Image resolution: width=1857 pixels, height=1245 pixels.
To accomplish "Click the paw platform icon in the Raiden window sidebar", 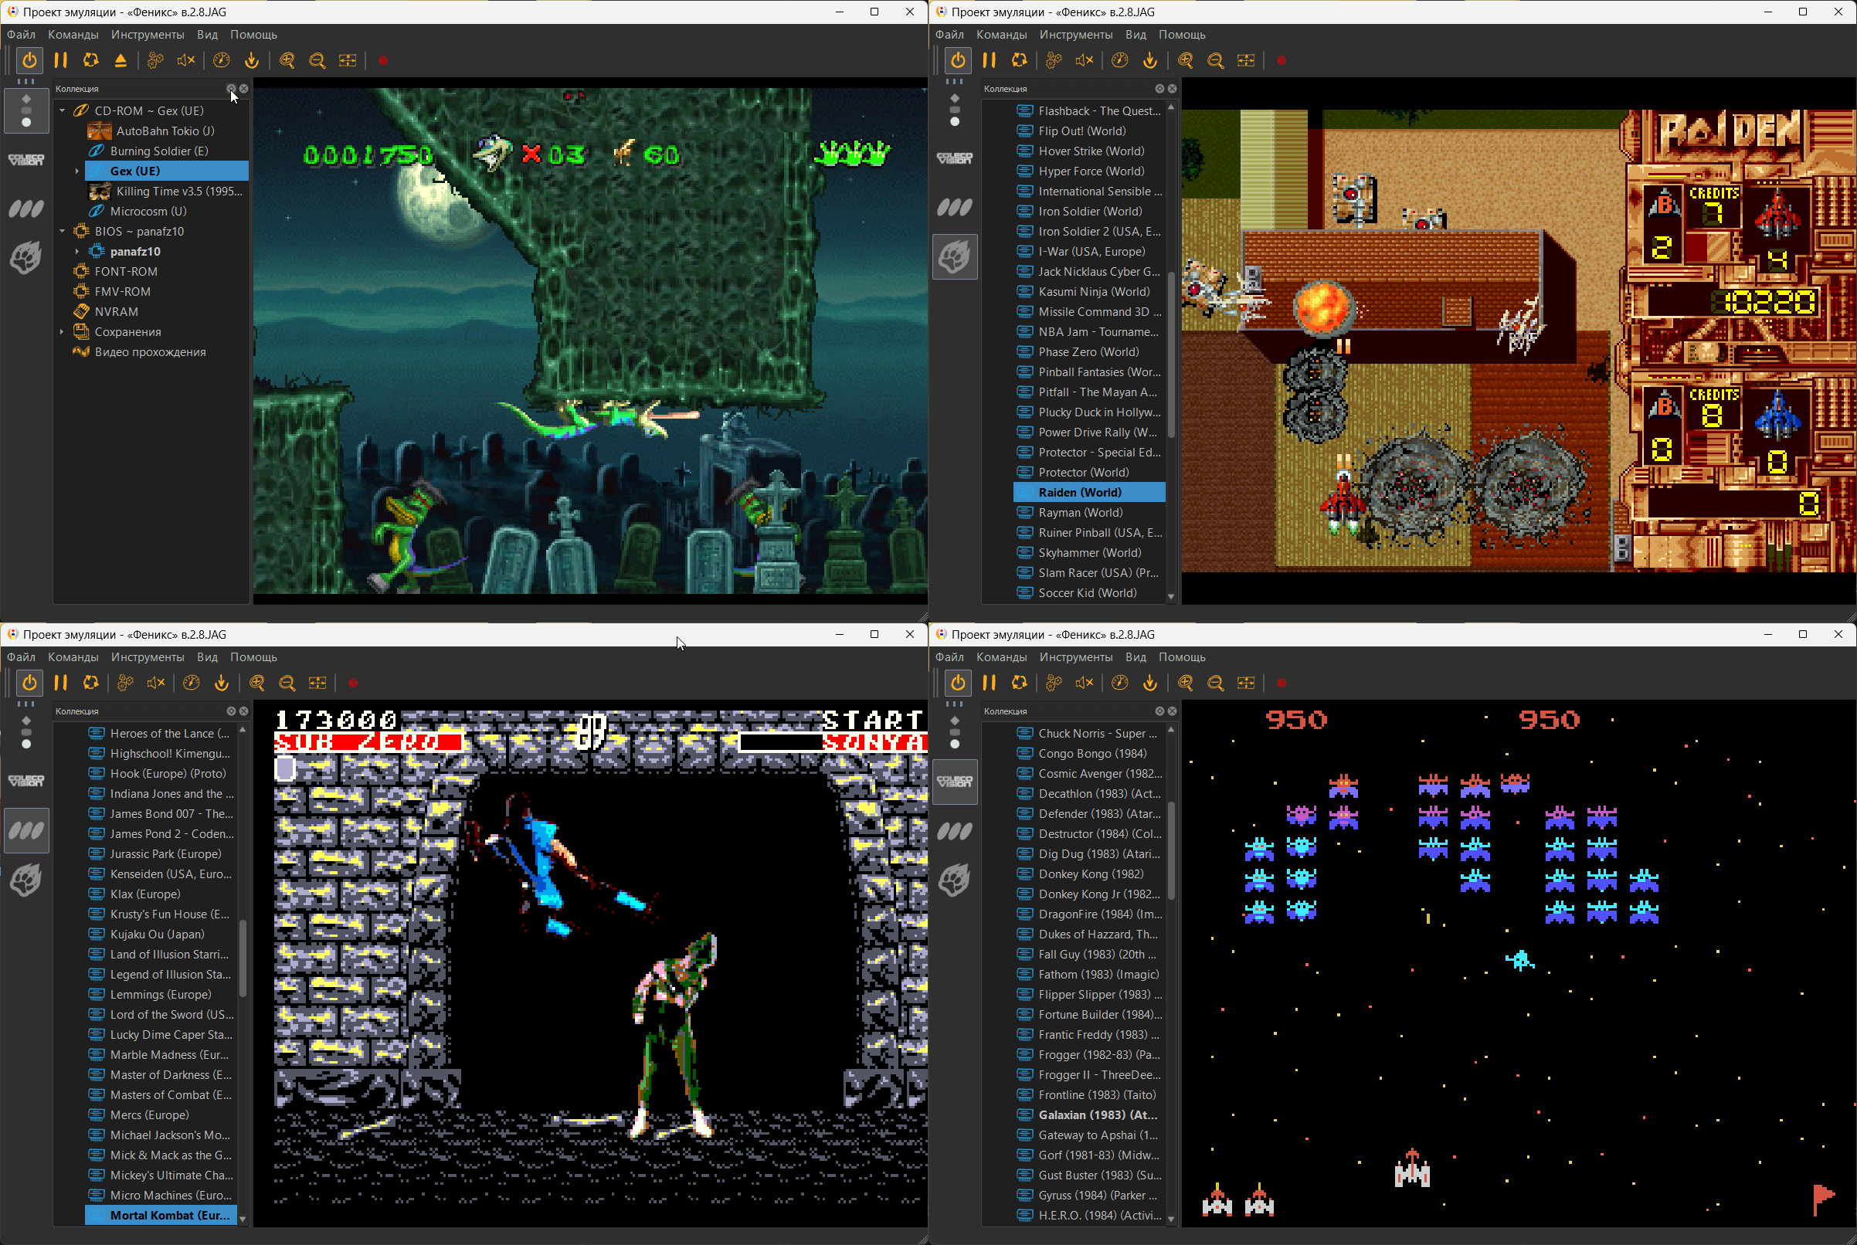I will tap(954, 256).
